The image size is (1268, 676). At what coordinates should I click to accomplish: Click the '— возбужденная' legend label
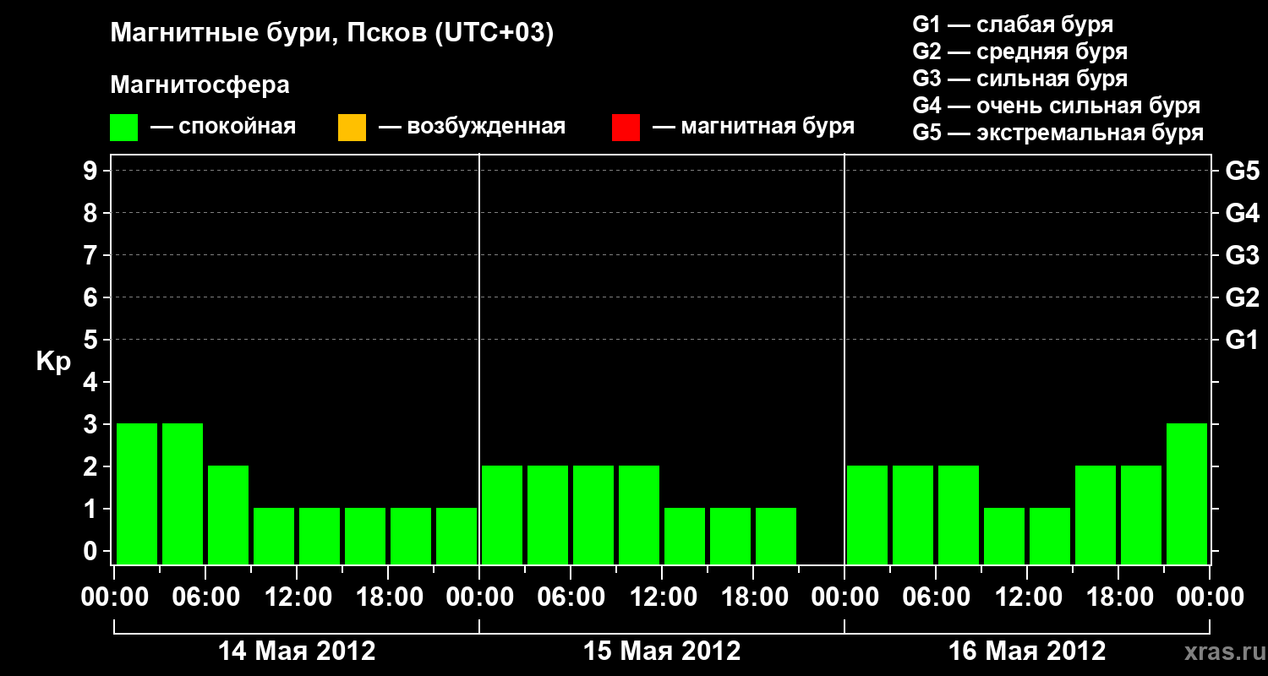(x=472, y=127)
